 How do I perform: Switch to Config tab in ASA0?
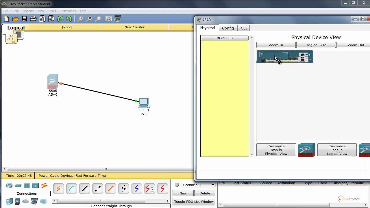click(x=228, y=28)
